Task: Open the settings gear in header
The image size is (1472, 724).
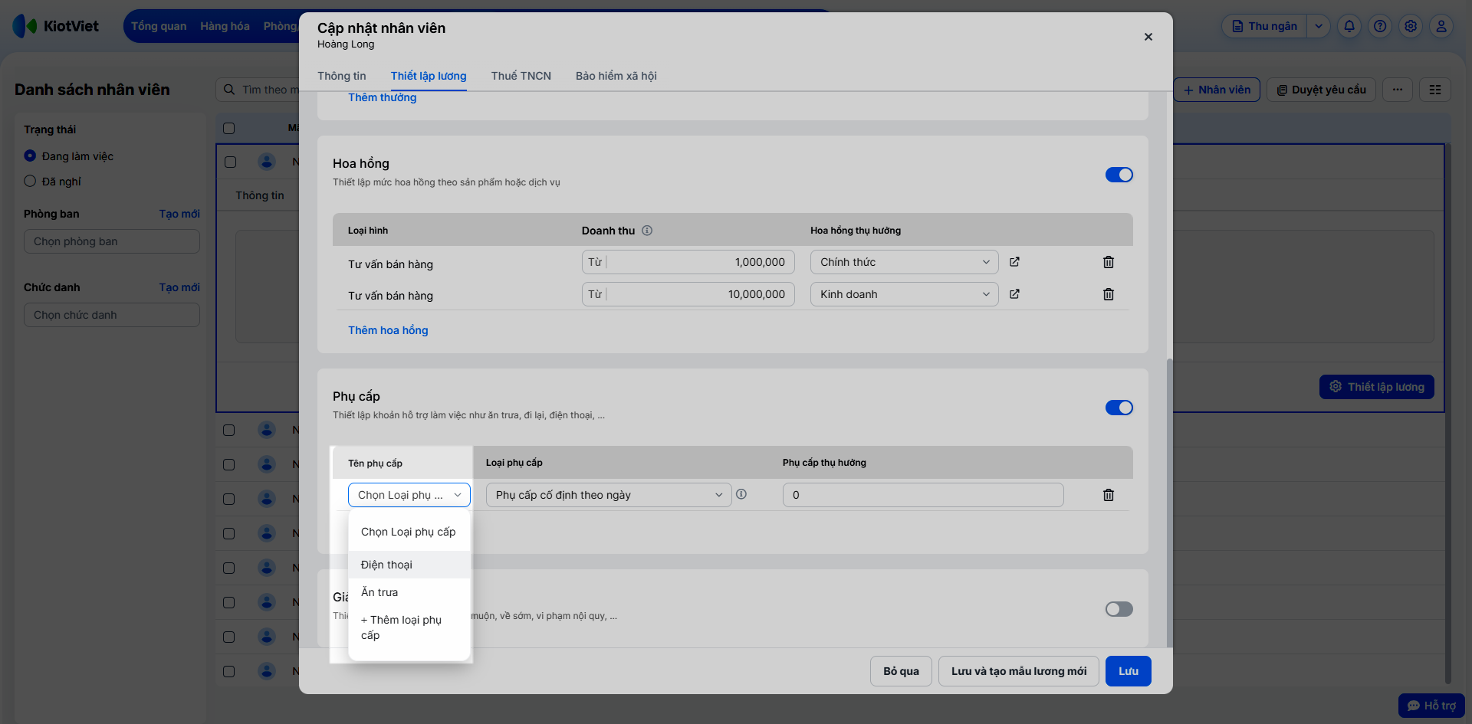Action: 1411,26
